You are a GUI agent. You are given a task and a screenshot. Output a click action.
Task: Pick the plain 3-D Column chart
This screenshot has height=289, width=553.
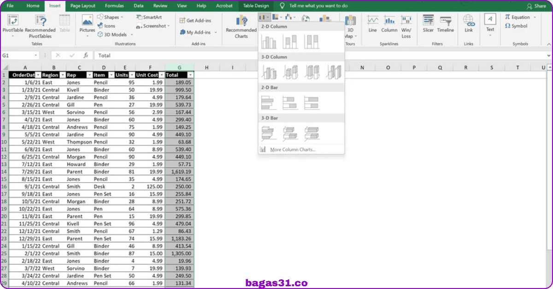pyautogui.click(x=334, y=72)
